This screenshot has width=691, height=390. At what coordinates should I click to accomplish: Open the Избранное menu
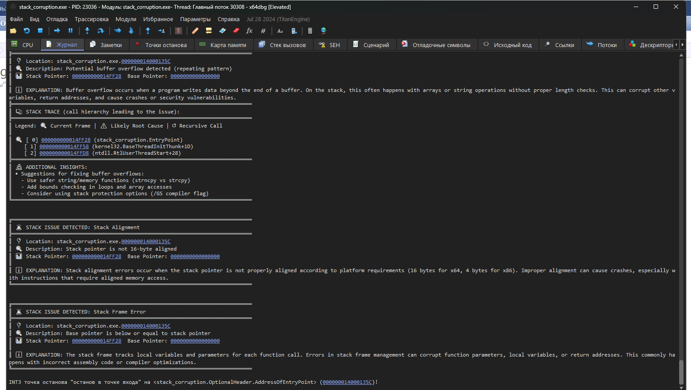click(x=158, y=19)
